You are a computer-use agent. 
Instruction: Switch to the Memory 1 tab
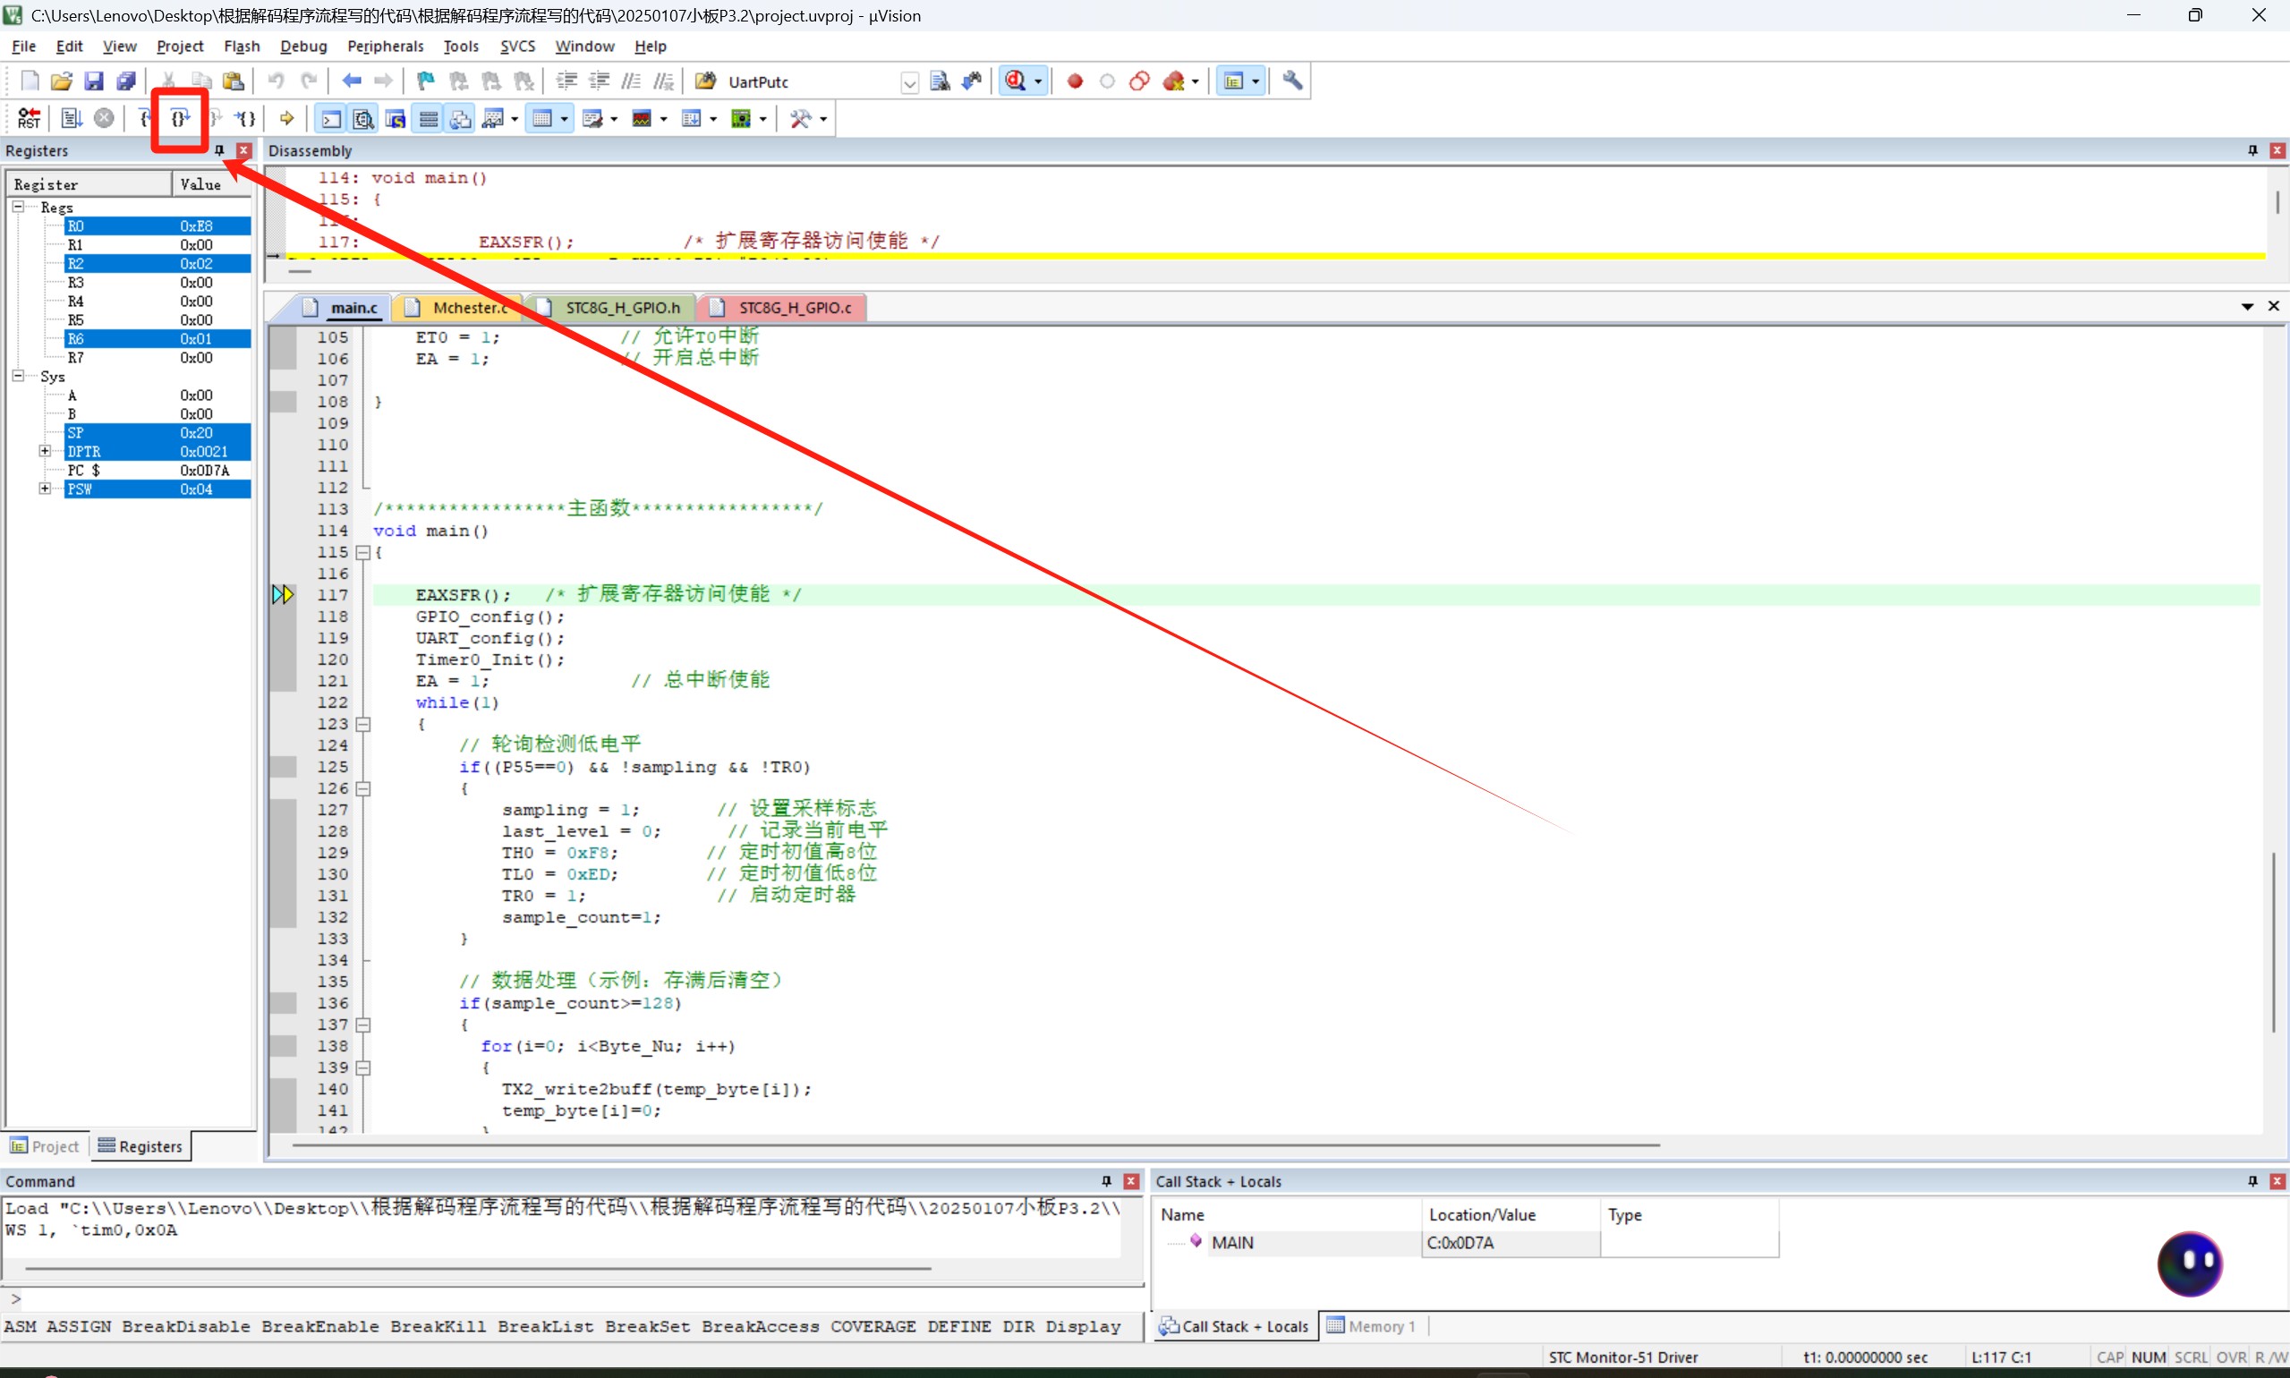1371,1326
